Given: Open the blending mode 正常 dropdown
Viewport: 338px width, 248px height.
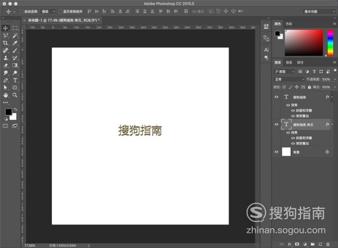Looking at the screenshot, I should click(289, 79).
